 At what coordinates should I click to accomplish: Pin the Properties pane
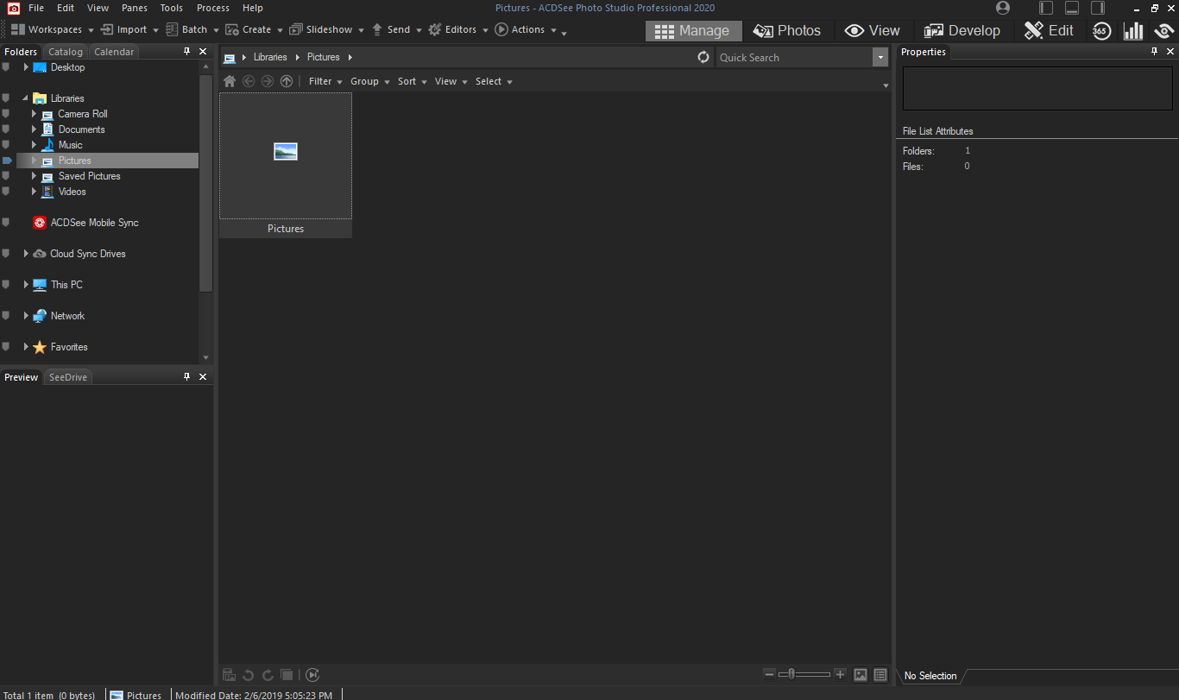(x=1155, y=52)
